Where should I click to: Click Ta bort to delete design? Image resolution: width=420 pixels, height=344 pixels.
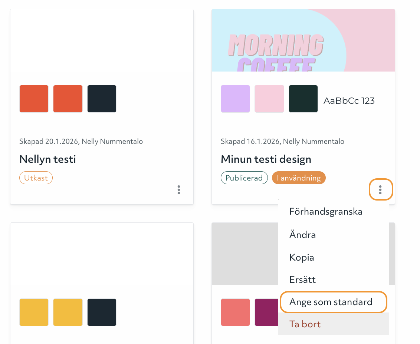pos(305,324)
